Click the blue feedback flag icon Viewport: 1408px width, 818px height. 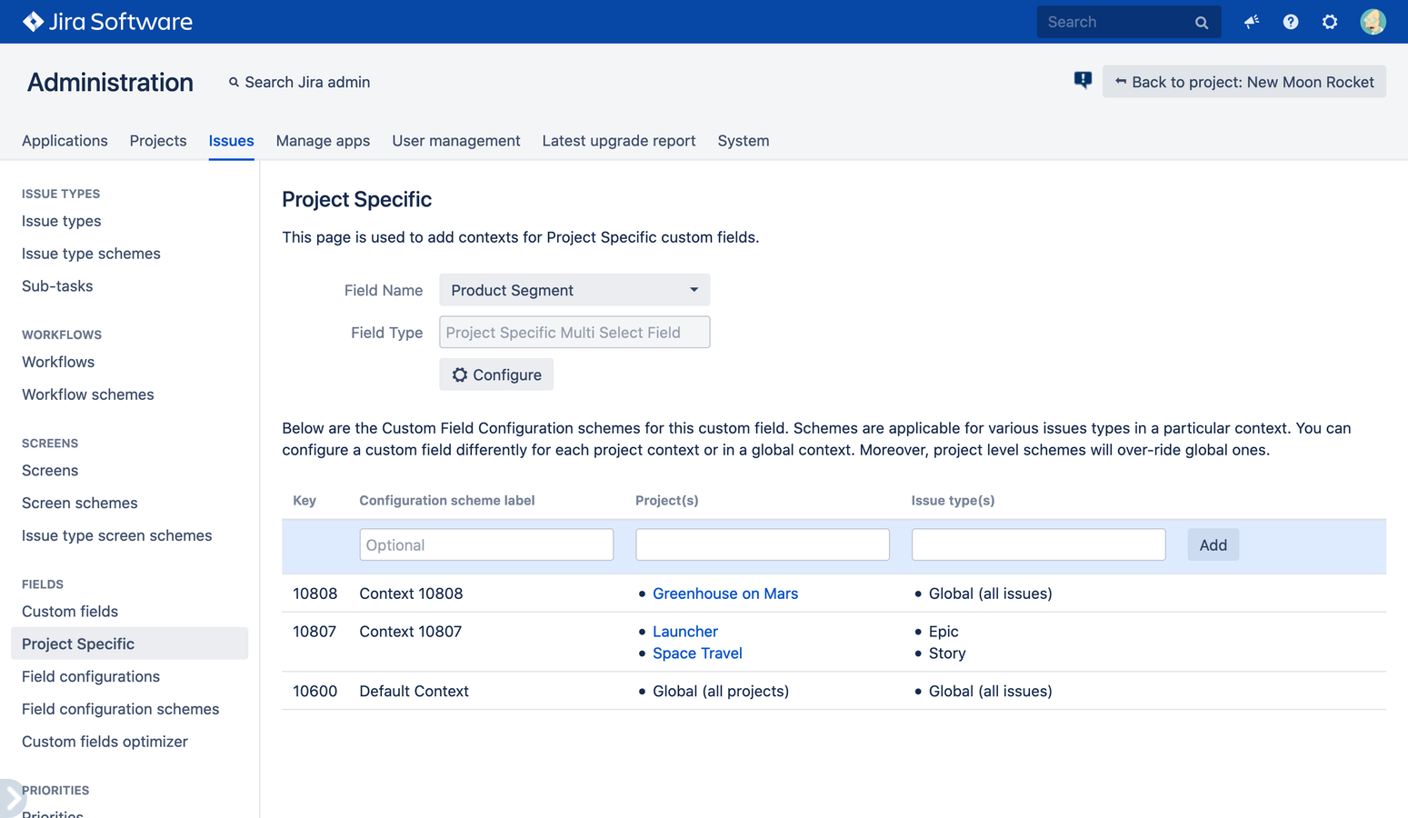pyautogui.click(x=1083, y=81)
